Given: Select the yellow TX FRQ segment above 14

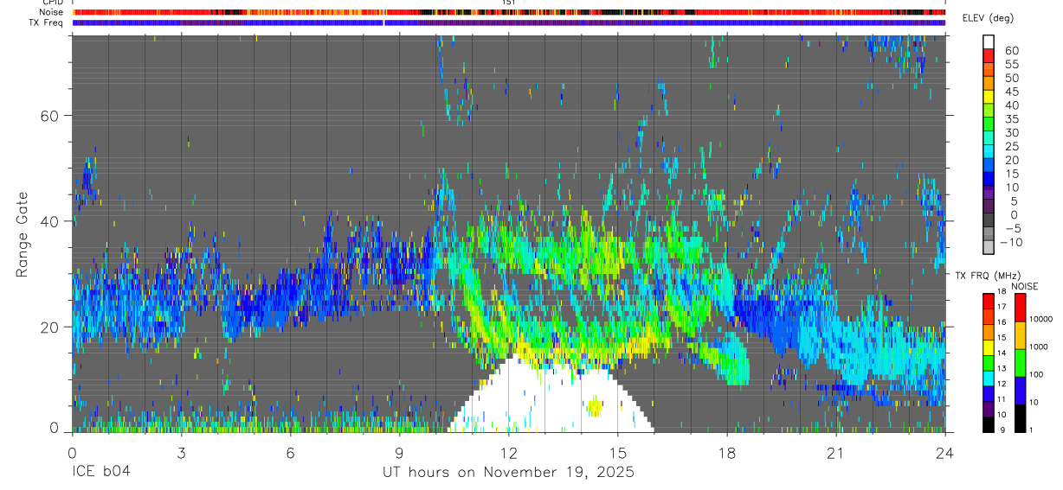Looking at the screenshot, I should point(989,347).
